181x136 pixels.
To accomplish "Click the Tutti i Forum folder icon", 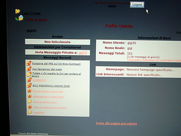I will pyautogui.click(x=18, y=11).
